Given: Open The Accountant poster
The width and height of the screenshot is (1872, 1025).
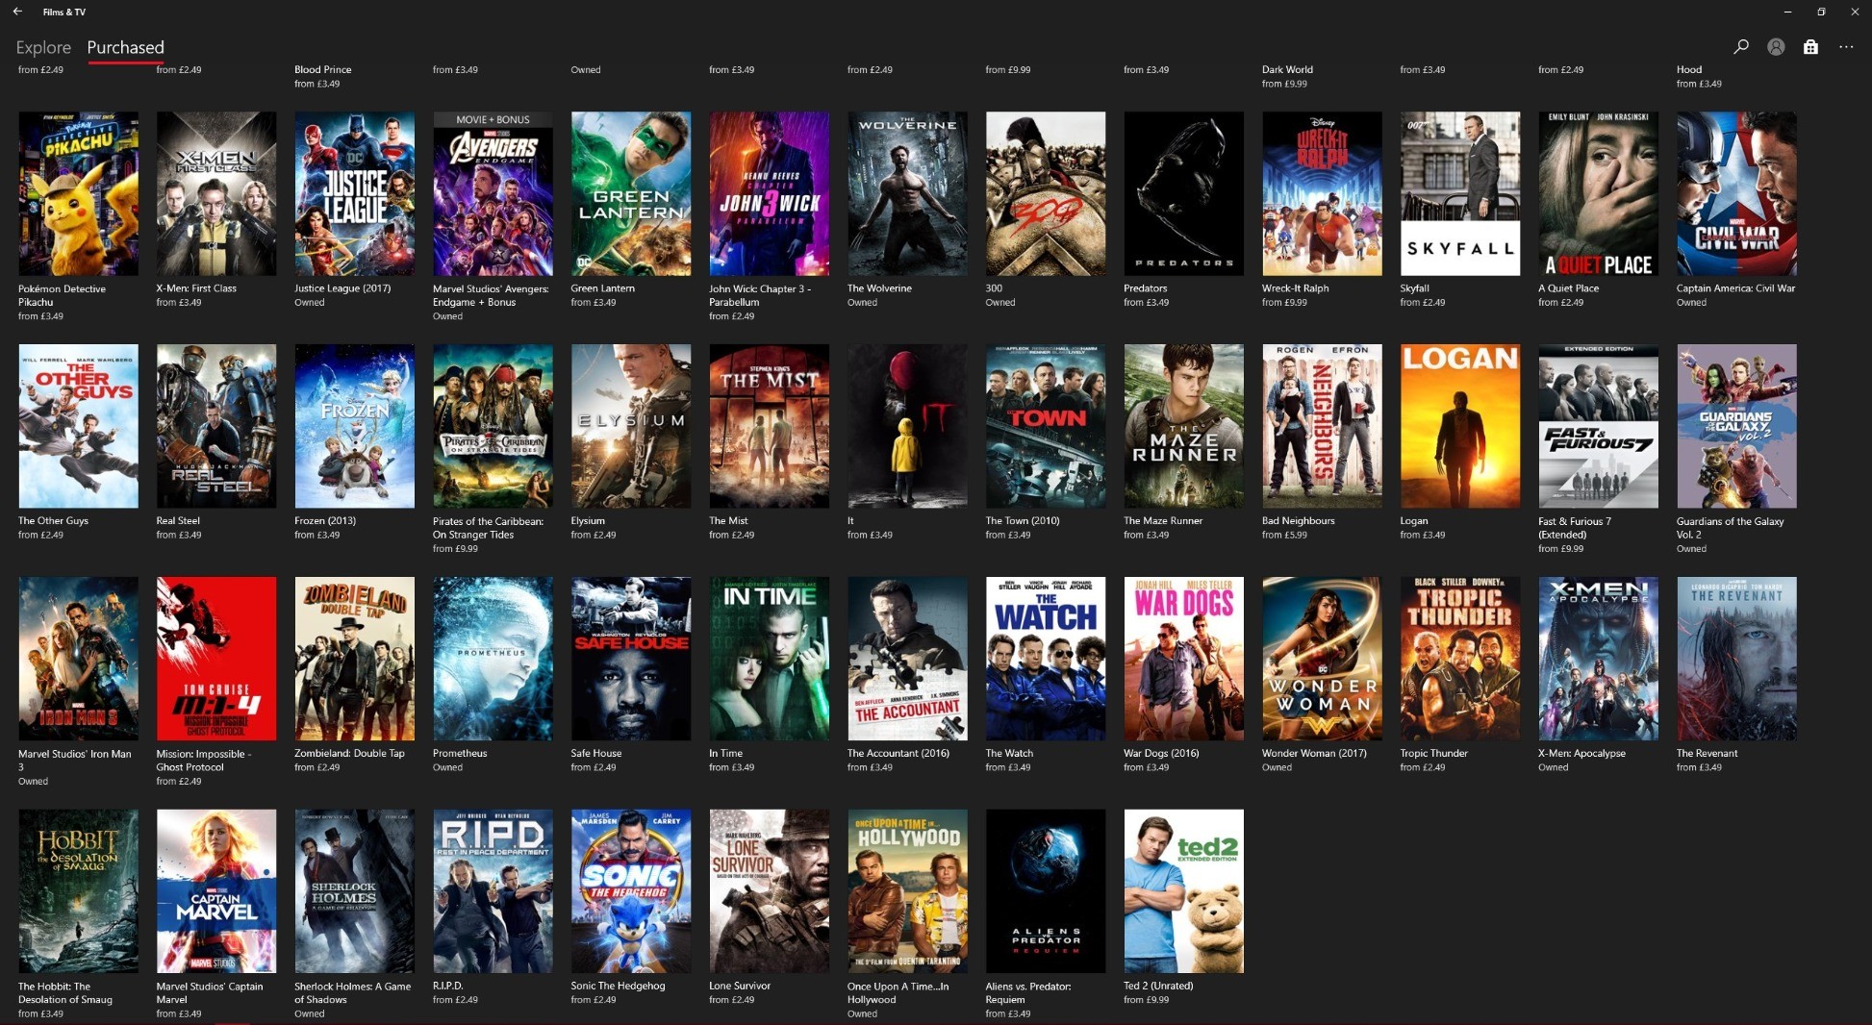Looking at the screenshot, I should [x=907, y=659].
